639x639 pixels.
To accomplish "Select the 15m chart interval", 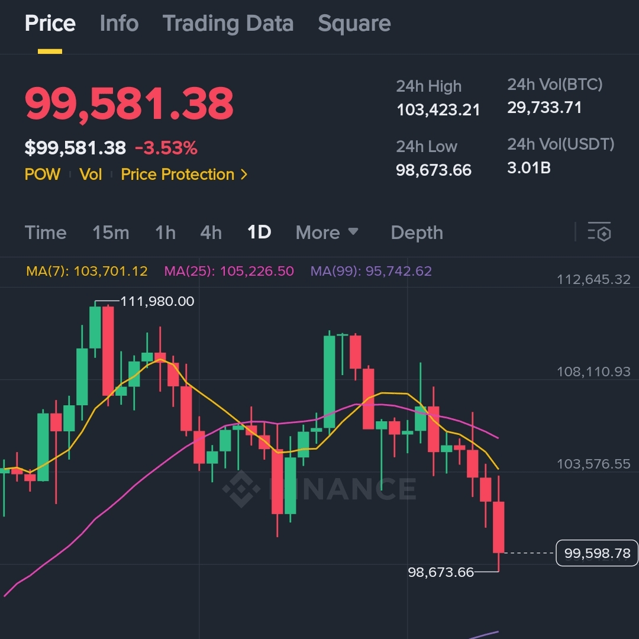I will tap(111, 233).
